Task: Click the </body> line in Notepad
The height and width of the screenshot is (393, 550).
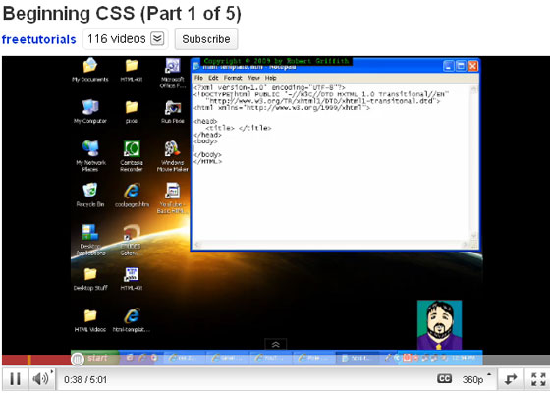Action: point(207,155)
